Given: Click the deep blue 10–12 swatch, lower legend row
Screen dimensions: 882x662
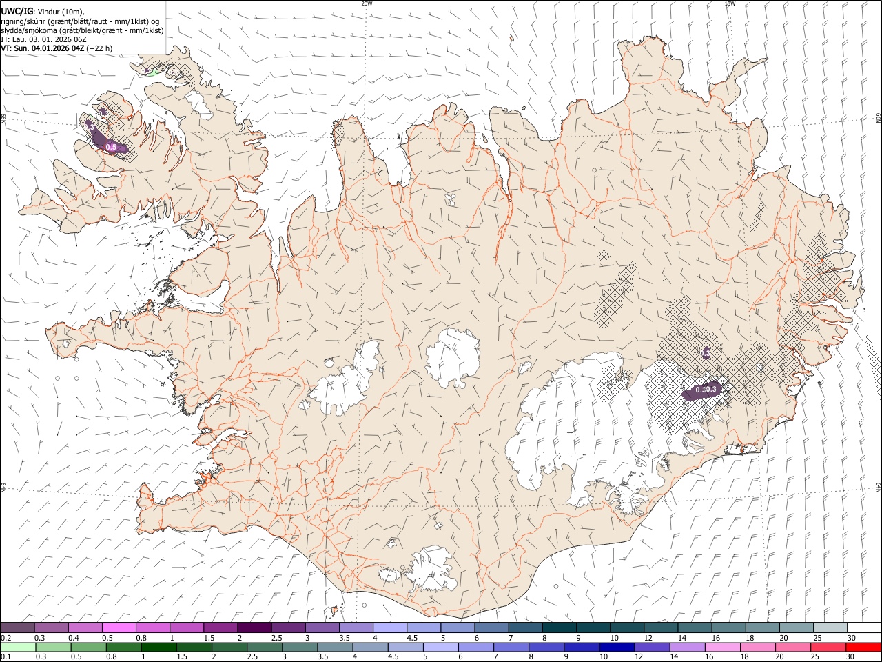Looking at the screenshot, I should click(x=616, y=647).
